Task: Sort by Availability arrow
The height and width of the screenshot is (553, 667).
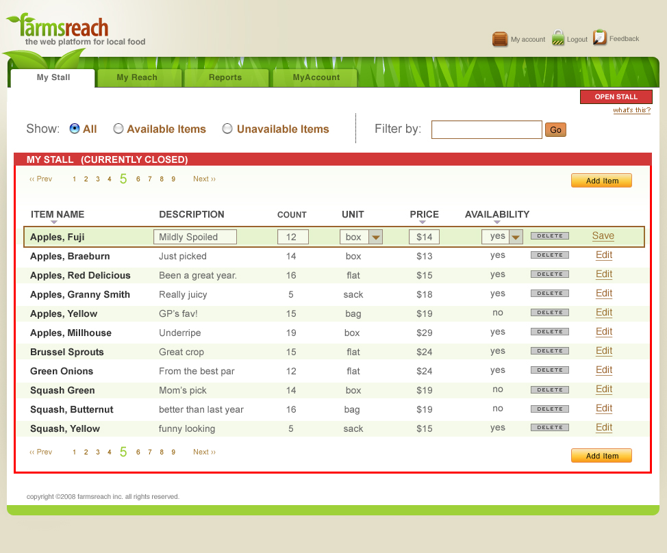Action: (496, 222)
